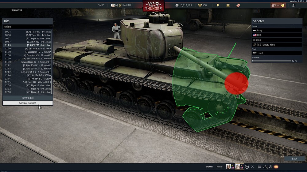Leave squad using the X icon
Screen dimensions: 307x172
click(x=252, y=167)
